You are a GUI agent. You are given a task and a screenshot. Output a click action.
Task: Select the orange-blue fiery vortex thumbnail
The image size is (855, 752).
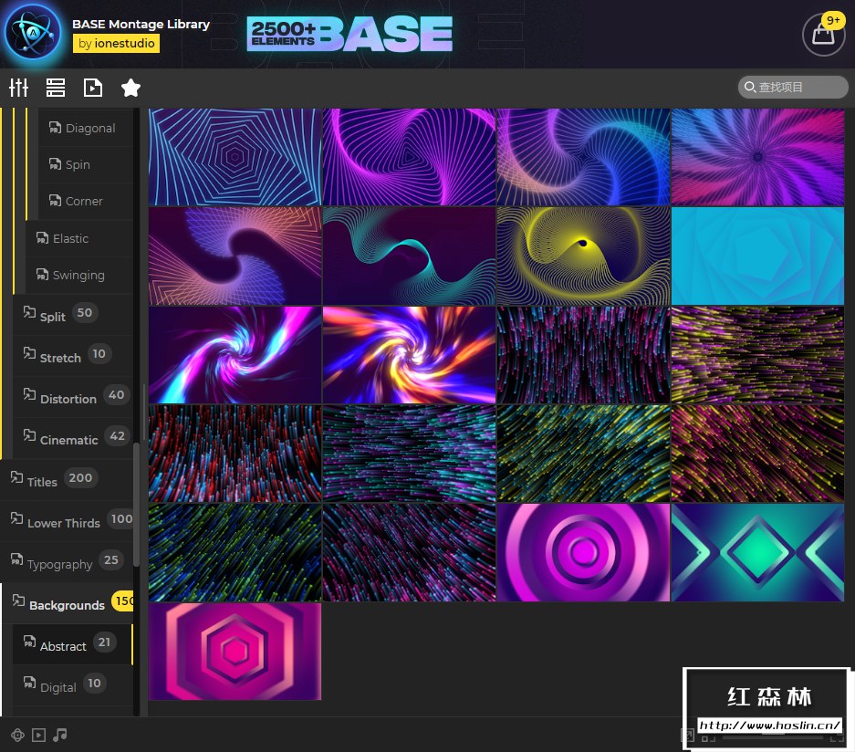click(x=409, y=355)
